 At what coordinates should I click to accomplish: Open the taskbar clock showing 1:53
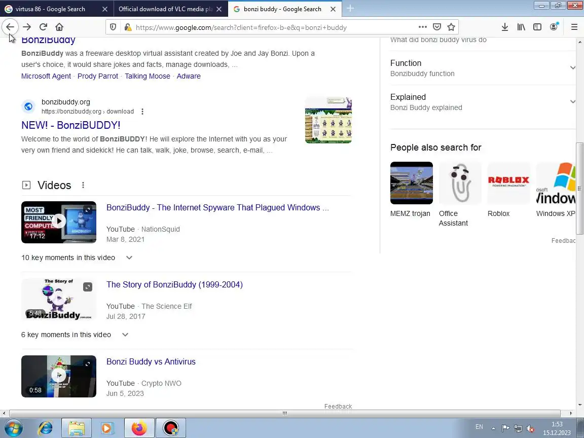[x=557, y=428]
